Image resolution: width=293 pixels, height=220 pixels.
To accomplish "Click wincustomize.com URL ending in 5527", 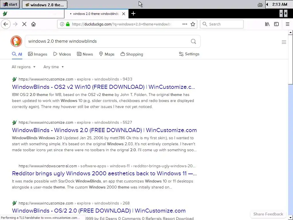I will [75, 122].
